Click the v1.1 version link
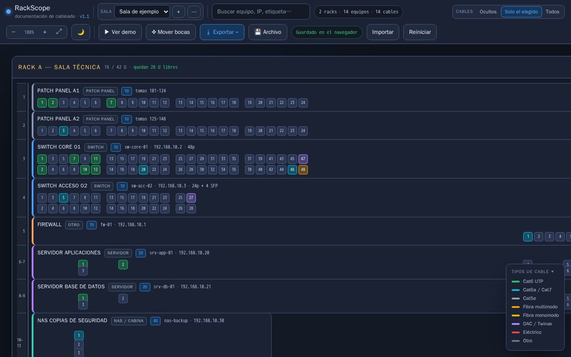The height and width of the screenshot is (357, 571). pyautogui.click(x=84, y=16)
